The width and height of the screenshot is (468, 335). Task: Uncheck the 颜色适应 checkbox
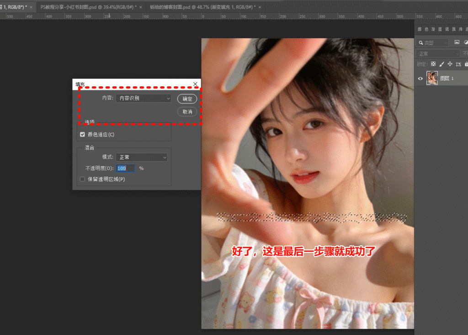click(82, 135)
